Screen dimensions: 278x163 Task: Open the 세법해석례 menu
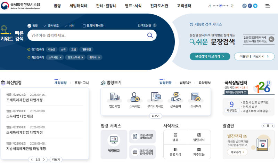pos(79,6)
